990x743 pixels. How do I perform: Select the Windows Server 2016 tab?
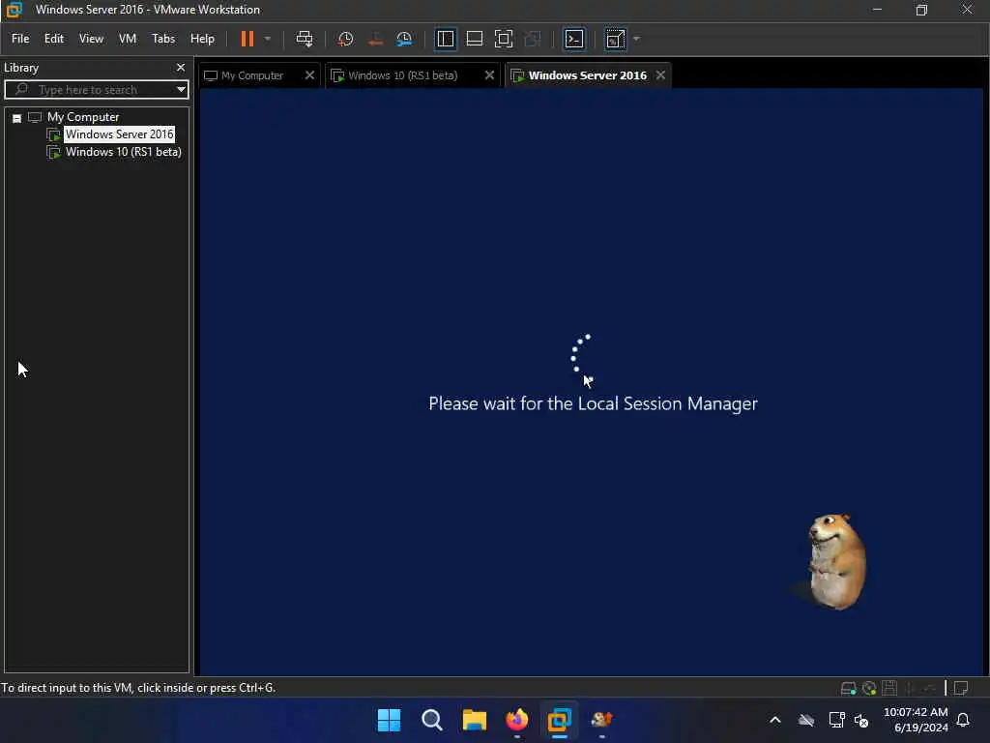587,75
